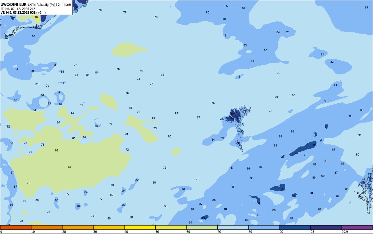The width and height of the screenshot is (373, 234).
Task: Click the legend tick label '50'
Action: pos(157,232)
